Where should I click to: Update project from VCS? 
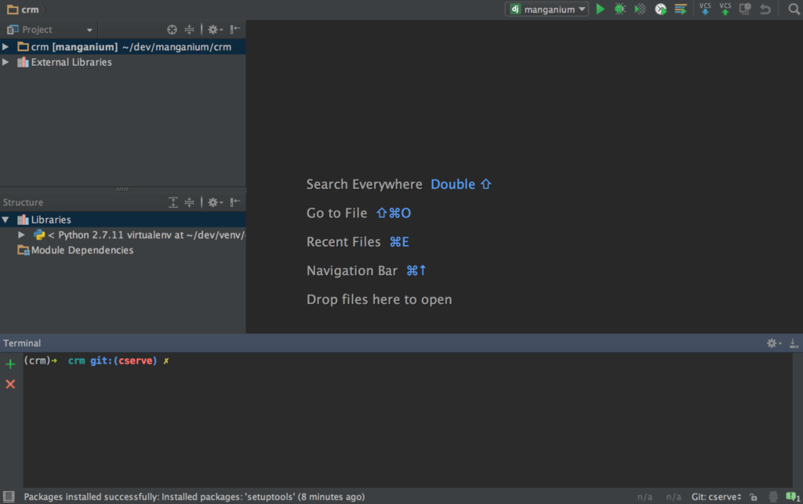[705, 10]
